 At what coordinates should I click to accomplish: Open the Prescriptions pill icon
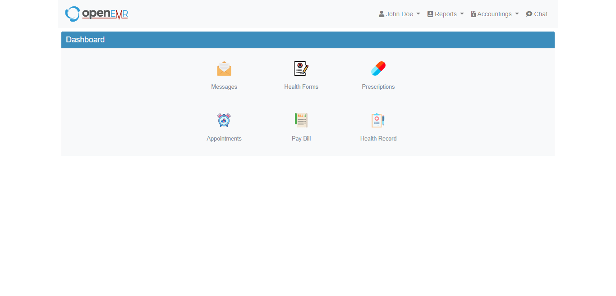(x=378, y=68)
